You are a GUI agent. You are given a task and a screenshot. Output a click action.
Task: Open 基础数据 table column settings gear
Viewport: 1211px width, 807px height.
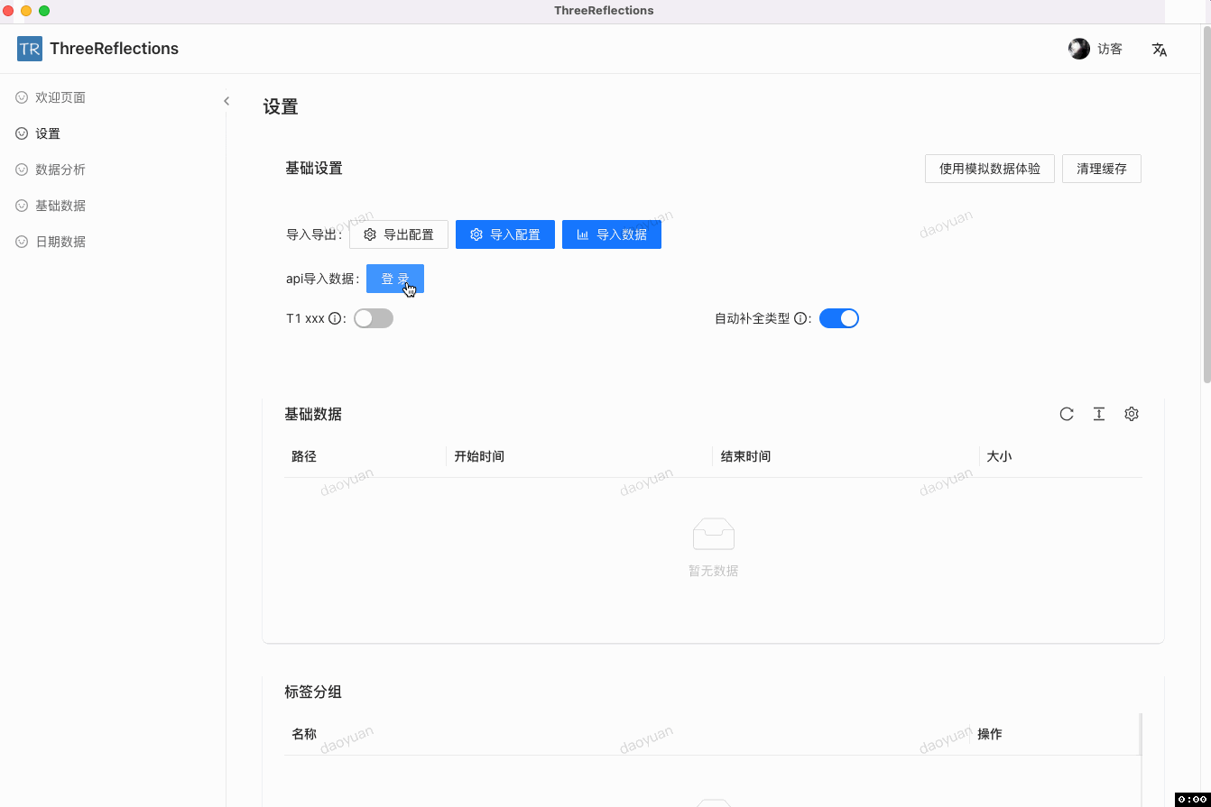click(1132, 414)
